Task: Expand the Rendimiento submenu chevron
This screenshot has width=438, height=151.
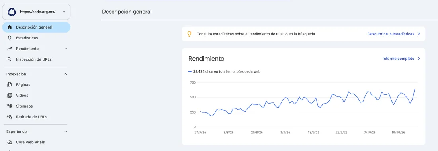Action: (x=66, y=49)
